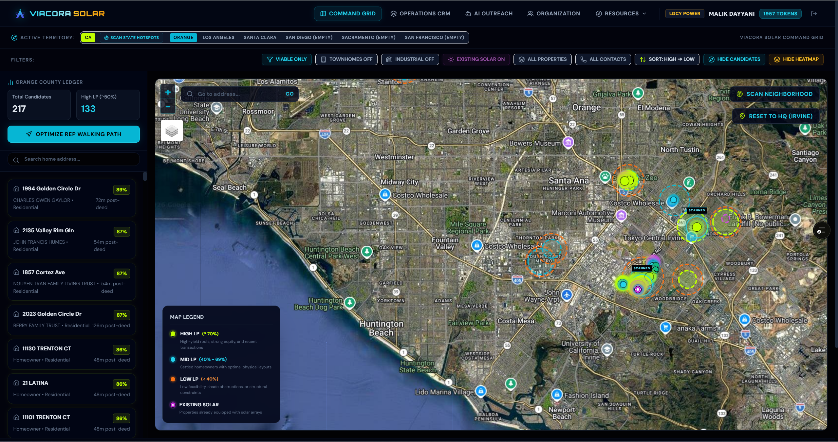Image resolution: width=838 pixels, height=442 pixels.
Task: Toggle Hide Heatmap
Action: (x=796, y=59)
